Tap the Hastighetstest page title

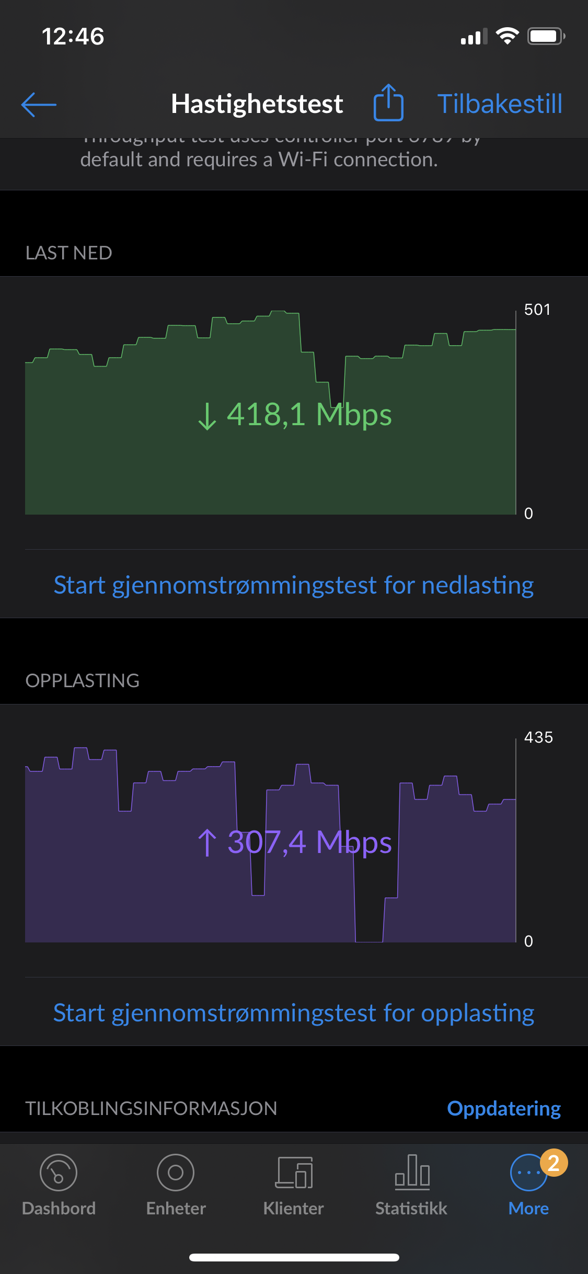pos(257,104)
